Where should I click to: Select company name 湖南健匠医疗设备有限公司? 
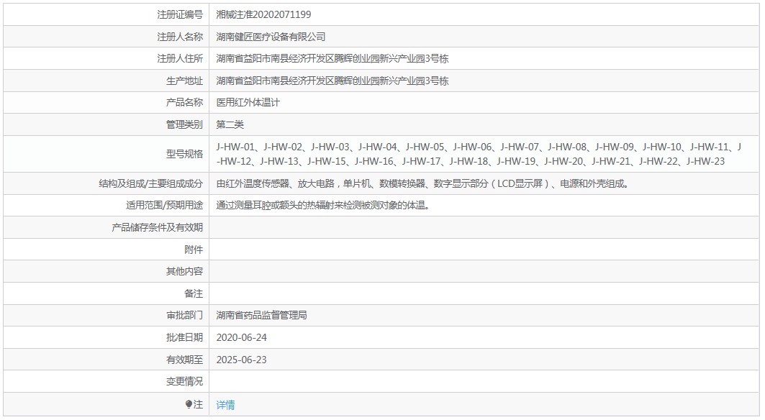[271, 37]
